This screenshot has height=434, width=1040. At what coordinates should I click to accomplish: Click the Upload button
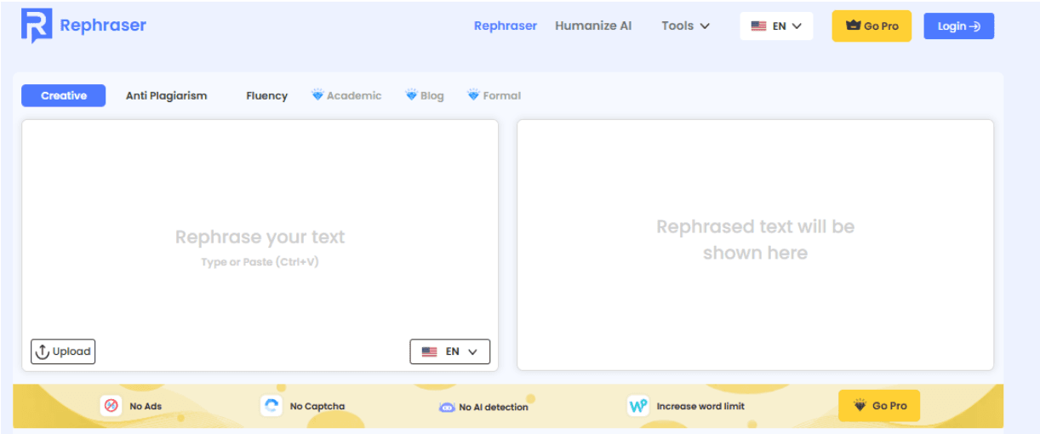63,351
